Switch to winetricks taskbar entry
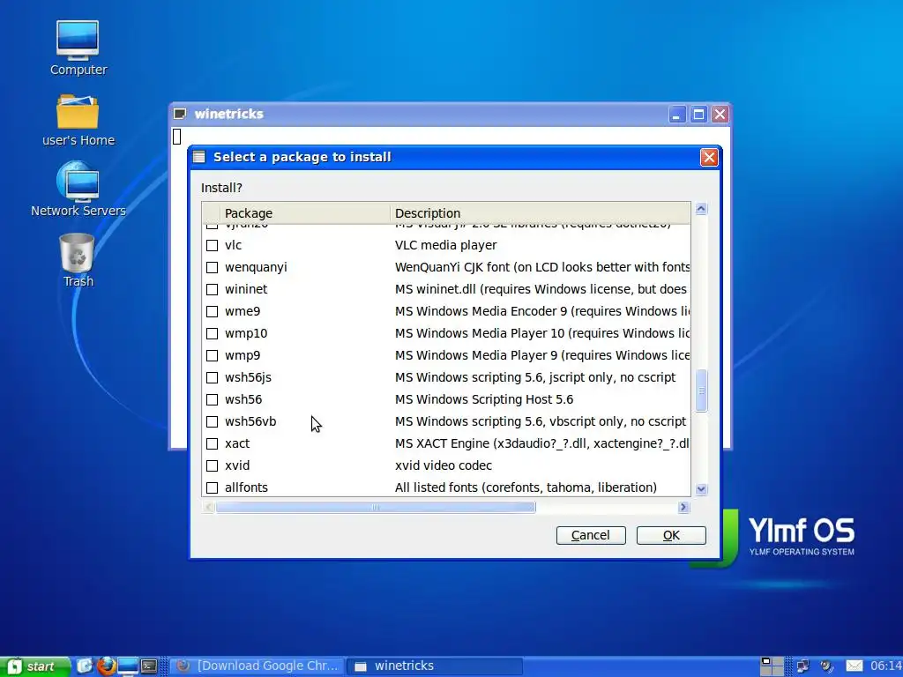 (436, 666)
